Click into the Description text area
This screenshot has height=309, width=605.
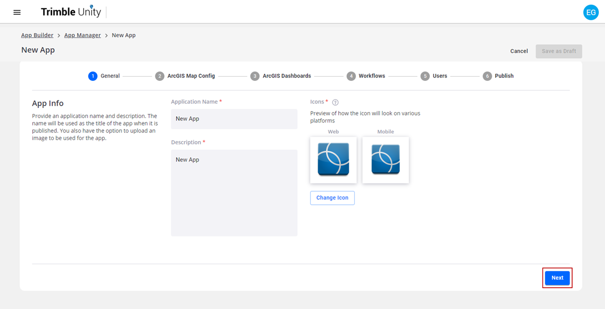[x=234, y=193]
